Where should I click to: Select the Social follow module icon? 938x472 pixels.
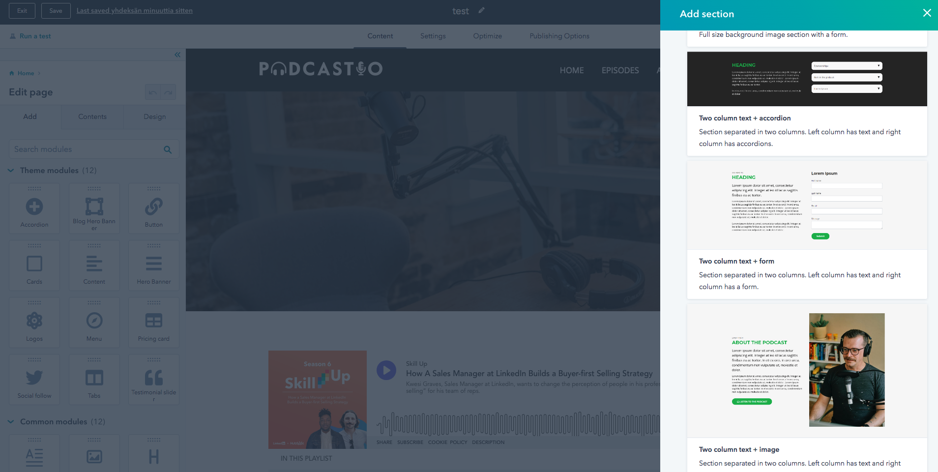click(34, 378)
